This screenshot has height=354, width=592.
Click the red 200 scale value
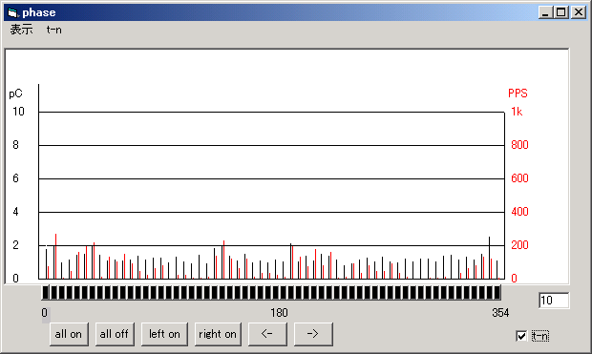519,245
